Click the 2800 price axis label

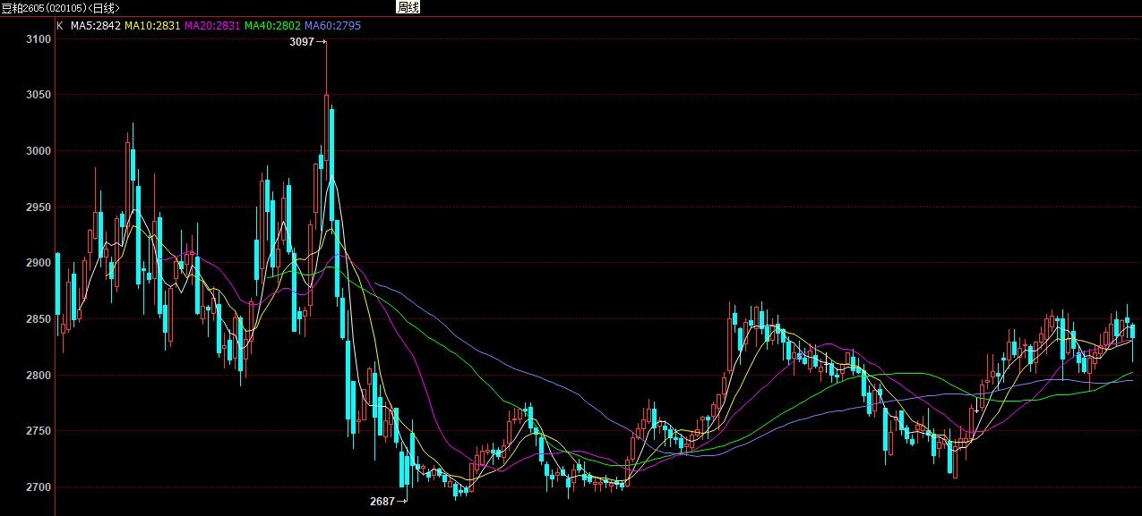coord(39,376)
